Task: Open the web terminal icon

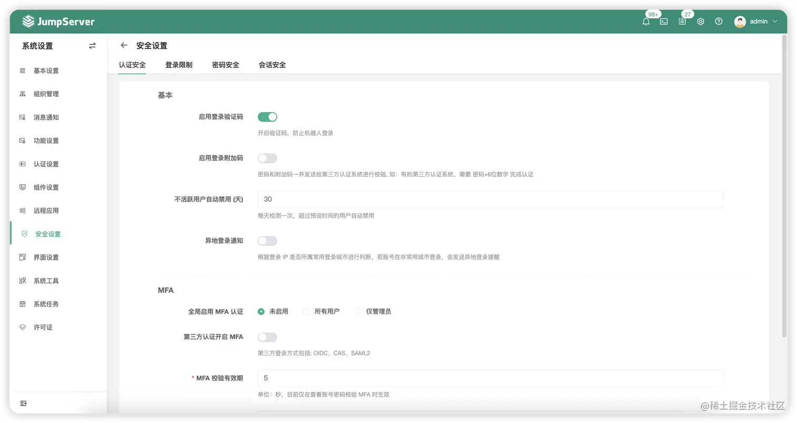Action: point(664,22)
